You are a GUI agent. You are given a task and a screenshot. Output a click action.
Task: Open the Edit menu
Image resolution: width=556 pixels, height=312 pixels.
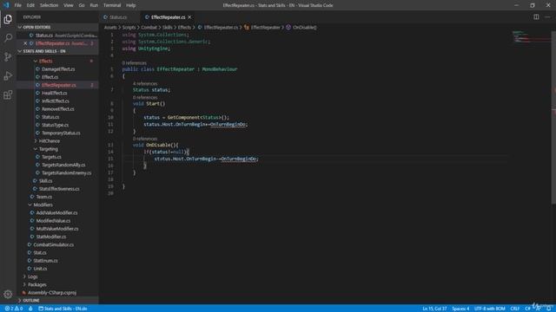coord(30,5)
